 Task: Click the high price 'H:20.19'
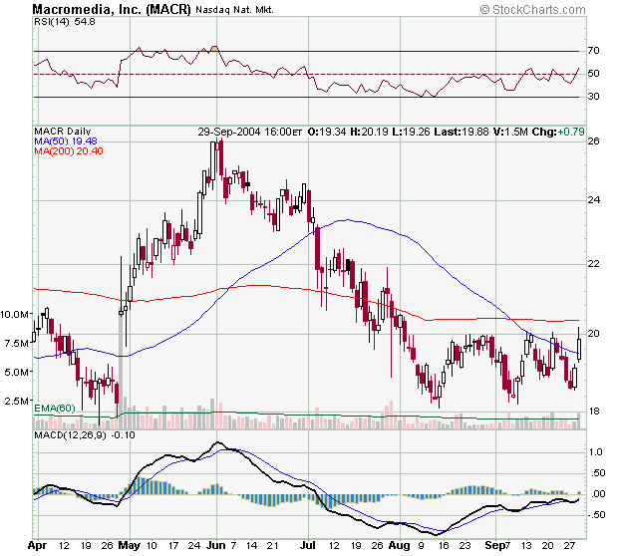[369, 132]
